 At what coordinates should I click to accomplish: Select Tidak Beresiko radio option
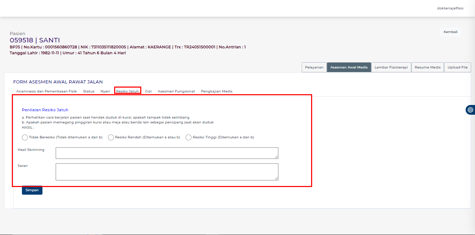[x=25, y=137]
